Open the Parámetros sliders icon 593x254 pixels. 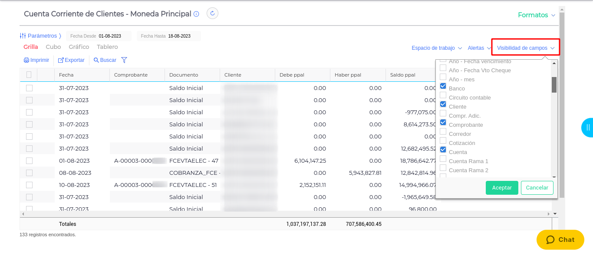point(23,36)
